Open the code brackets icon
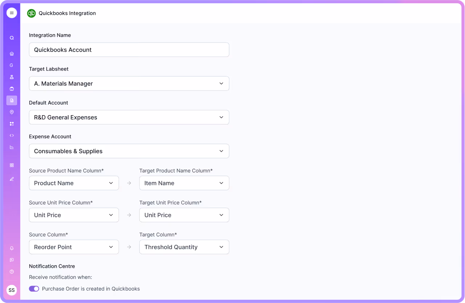This screenshot has height=303, width=465. (x=12, y=136)
